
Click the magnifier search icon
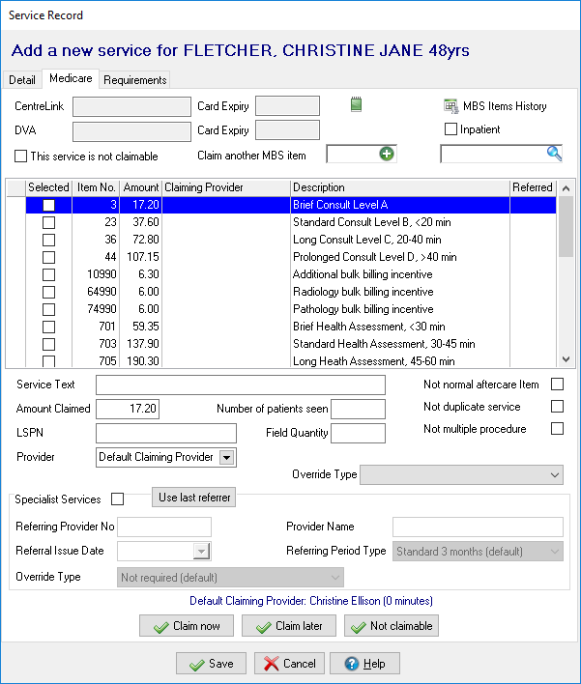click(554, 153)
